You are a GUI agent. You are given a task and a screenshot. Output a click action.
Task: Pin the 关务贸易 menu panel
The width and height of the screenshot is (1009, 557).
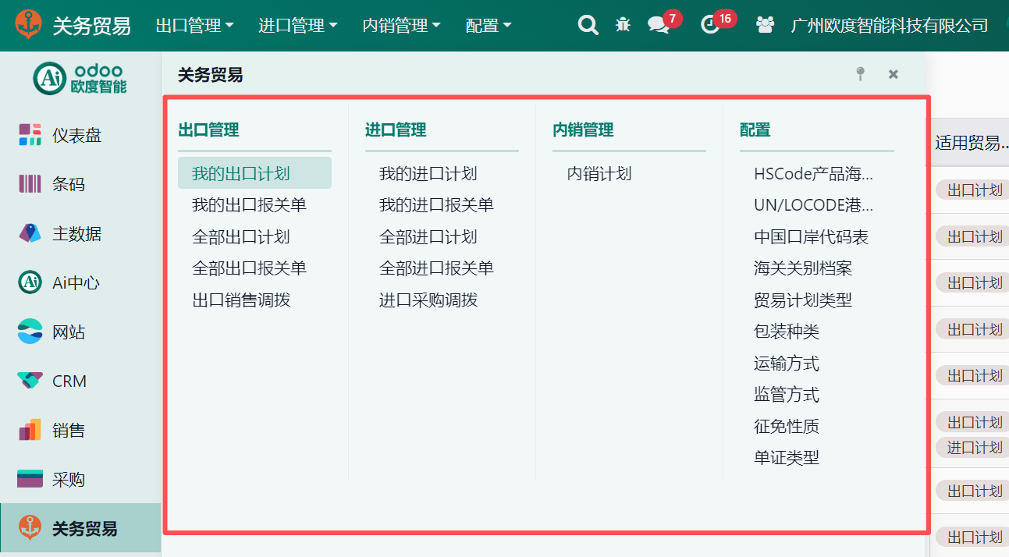[860, 74]
